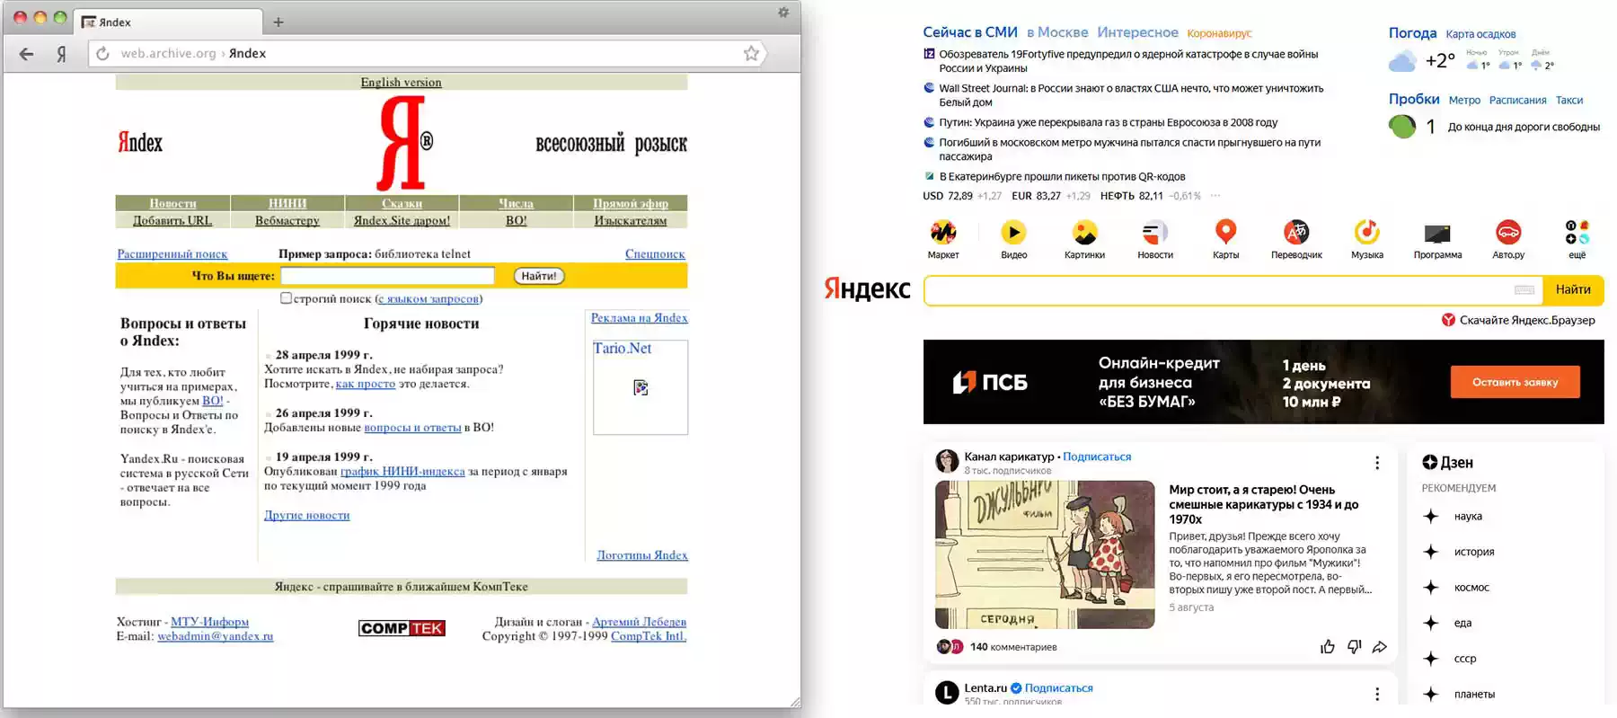Screen dimensions: 1617x718
Task: Subscribe to Lenta.ru via Подписаться
Action: [x=1059, y=688]
